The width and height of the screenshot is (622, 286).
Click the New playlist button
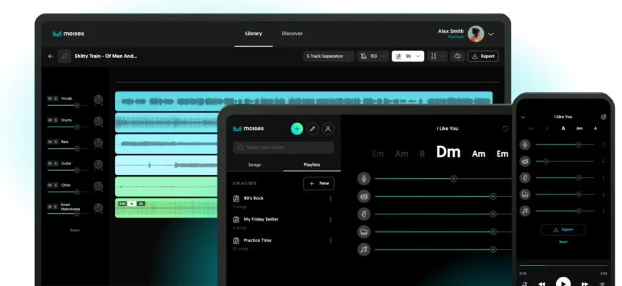coord(319,183)
